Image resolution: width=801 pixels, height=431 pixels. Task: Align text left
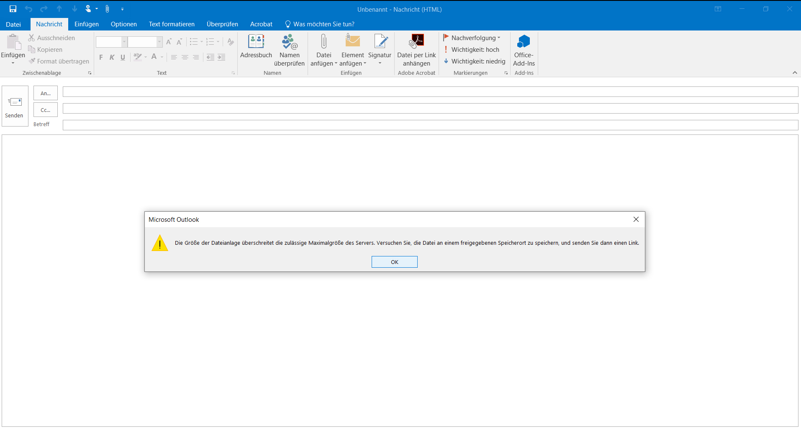tap(174, 57)
